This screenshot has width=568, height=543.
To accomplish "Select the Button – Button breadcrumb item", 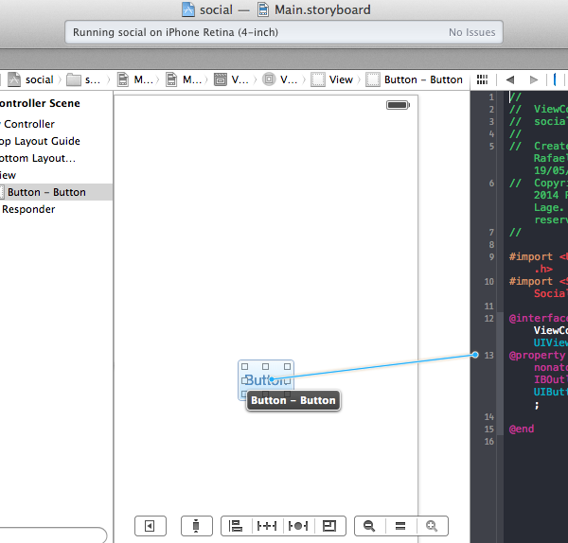I will tap(415, 79).
